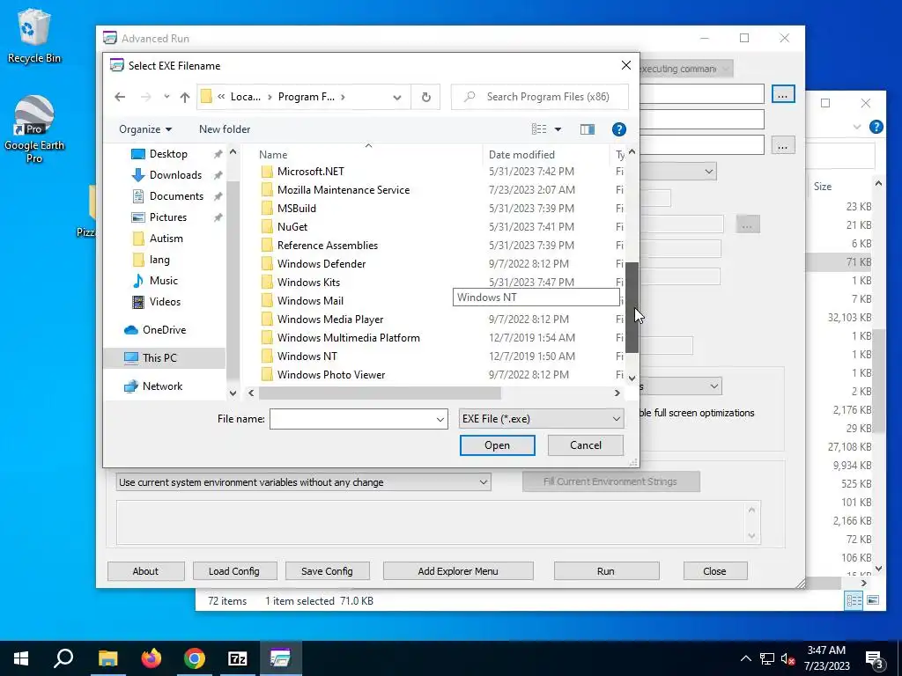Click Run button in Advanced Run
902x676 pixels.
[x=606, y=571]
